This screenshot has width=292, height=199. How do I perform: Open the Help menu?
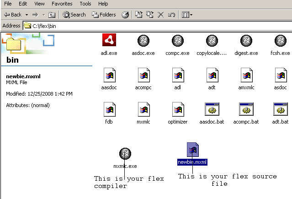[103, 4]
